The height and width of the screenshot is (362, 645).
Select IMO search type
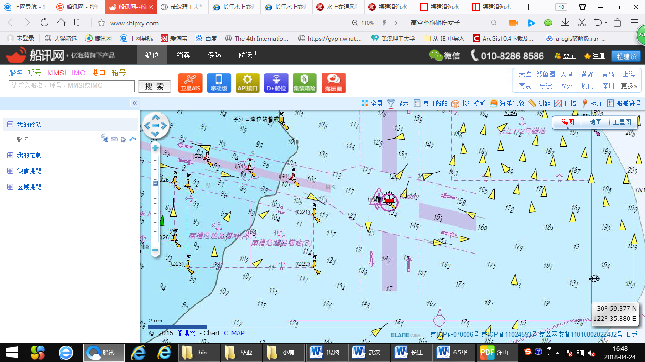click(x=78, y=73)
